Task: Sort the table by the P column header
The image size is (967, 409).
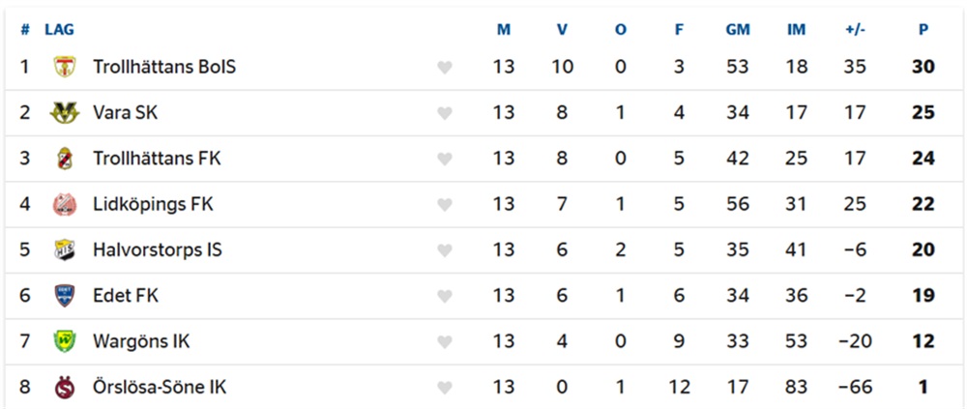Action: pyautogui.click(x=923, y=30)
